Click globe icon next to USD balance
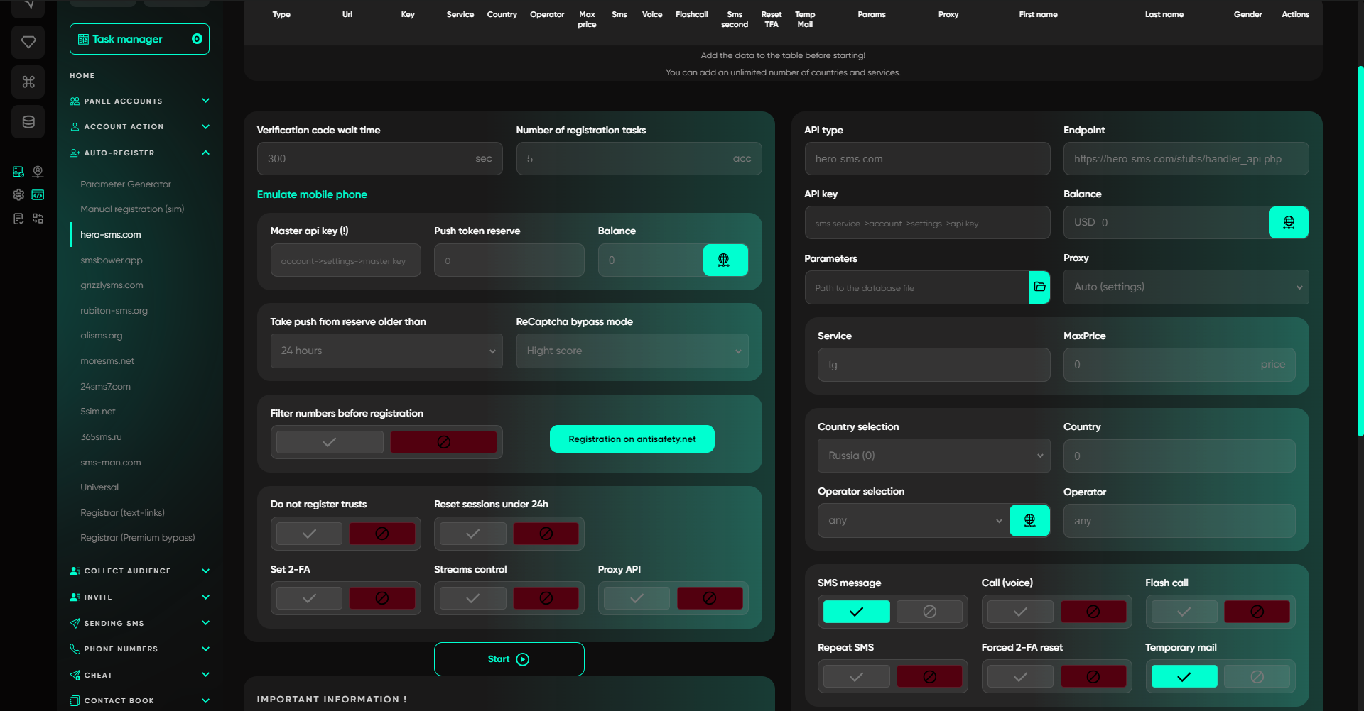The width and height of the screenshot is (1364, 711). tap(1288, 223)
